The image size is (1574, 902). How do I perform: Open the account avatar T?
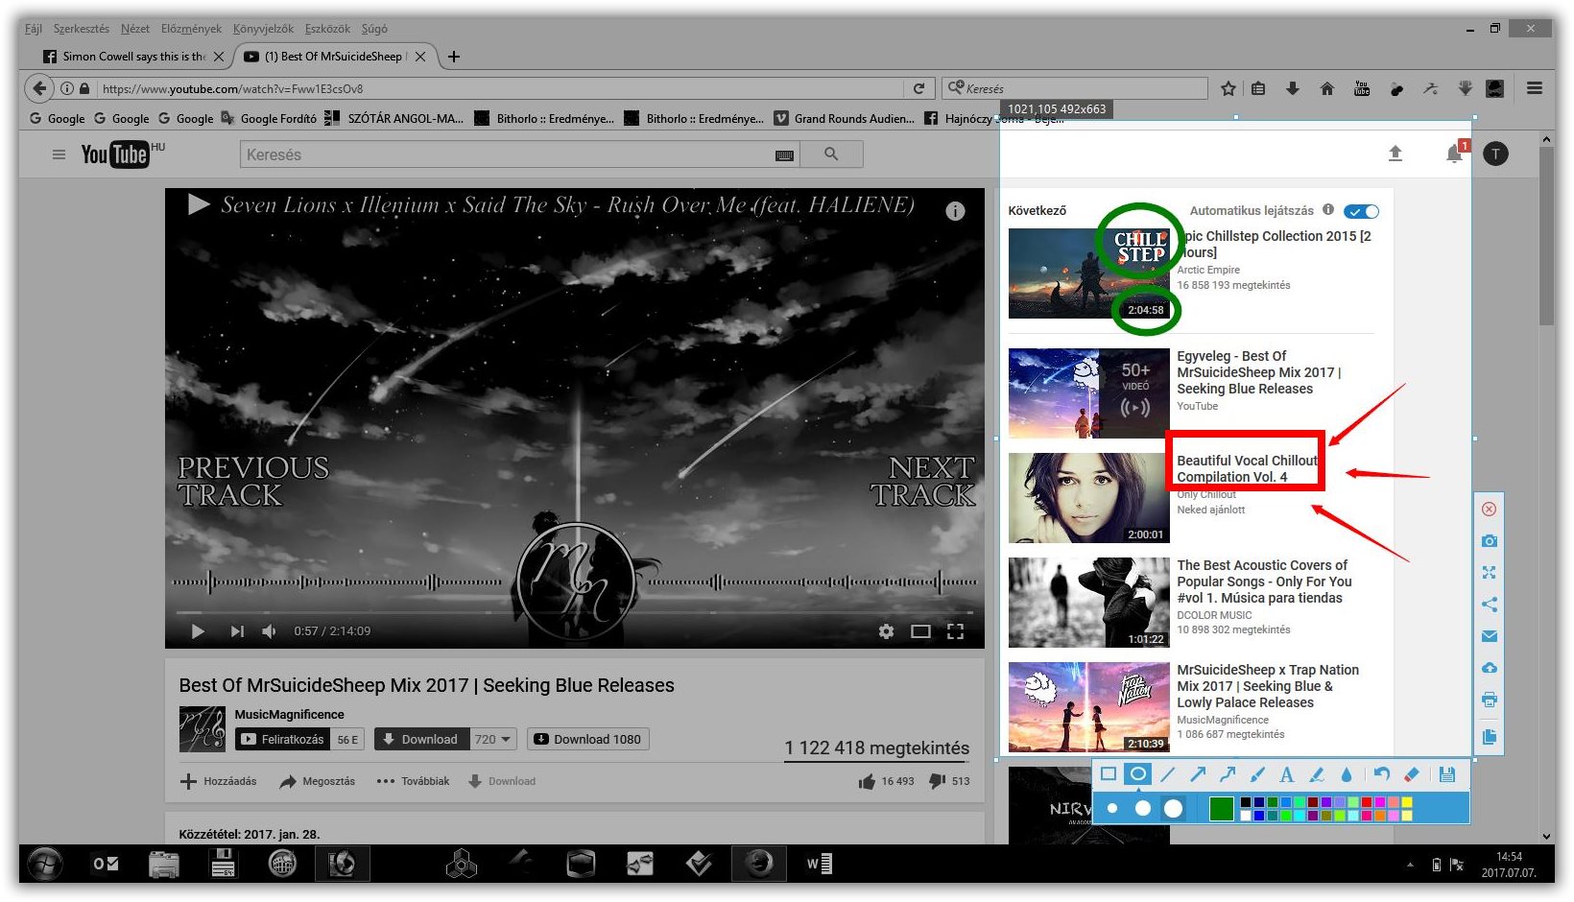[x=1495, y=154]
